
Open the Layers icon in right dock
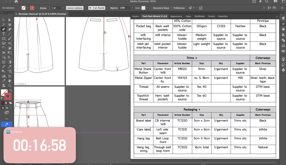(283, 18)
